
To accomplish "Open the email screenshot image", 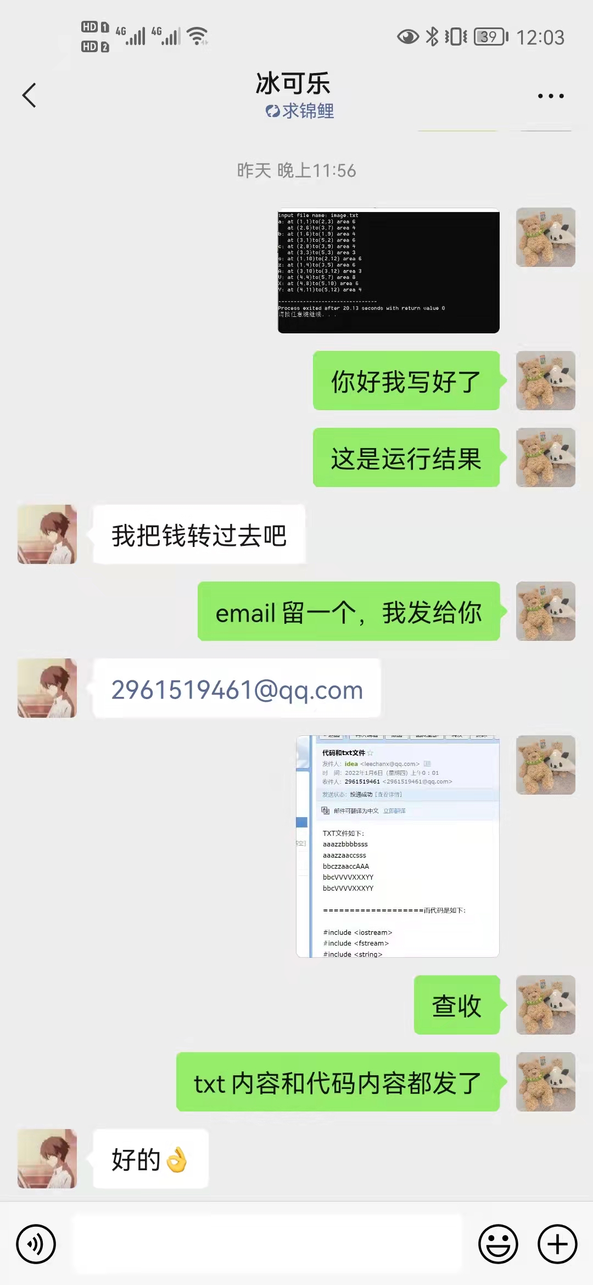I will point(398,846).
